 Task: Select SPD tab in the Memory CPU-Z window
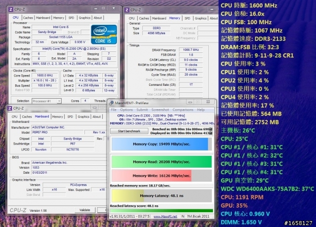click(x=188, y=18)
